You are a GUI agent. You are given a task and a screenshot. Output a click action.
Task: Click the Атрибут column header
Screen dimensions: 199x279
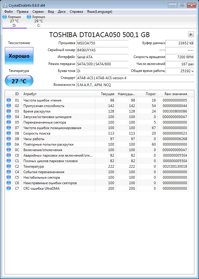click(58, 94)
